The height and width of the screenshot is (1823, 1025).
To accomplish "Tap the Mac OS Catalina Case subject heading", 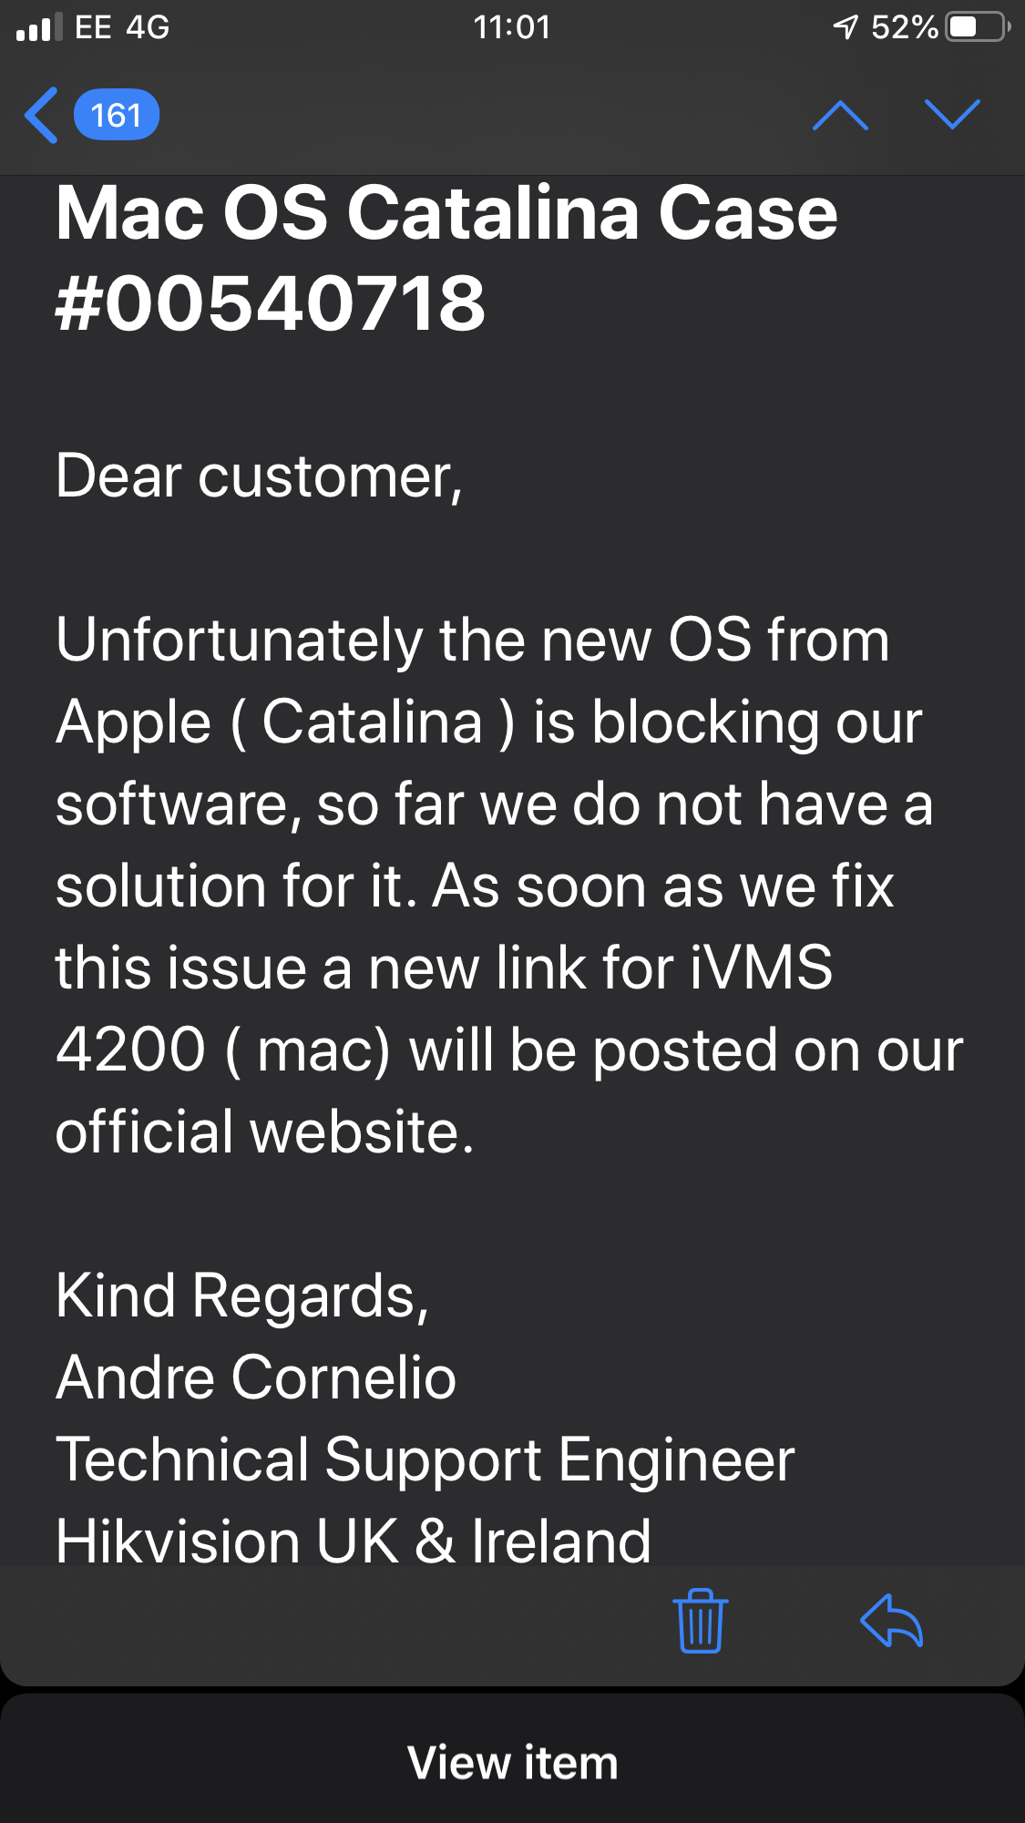I will [x=446, y=258].
